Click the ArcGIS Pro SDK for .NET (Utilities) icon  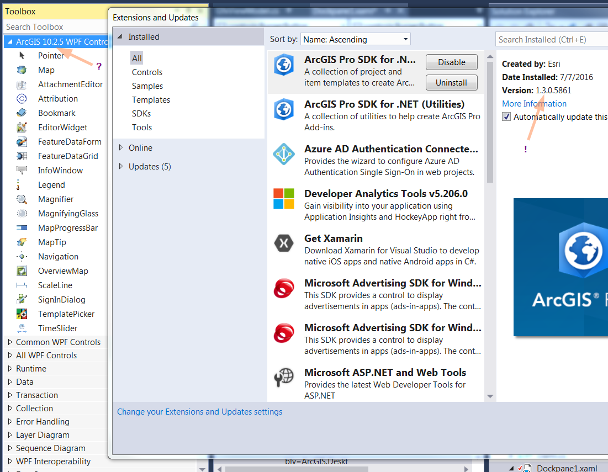[x=284, y=109]
